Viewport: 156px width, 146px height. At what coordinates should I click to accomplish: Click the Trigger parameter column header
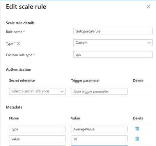85,81
